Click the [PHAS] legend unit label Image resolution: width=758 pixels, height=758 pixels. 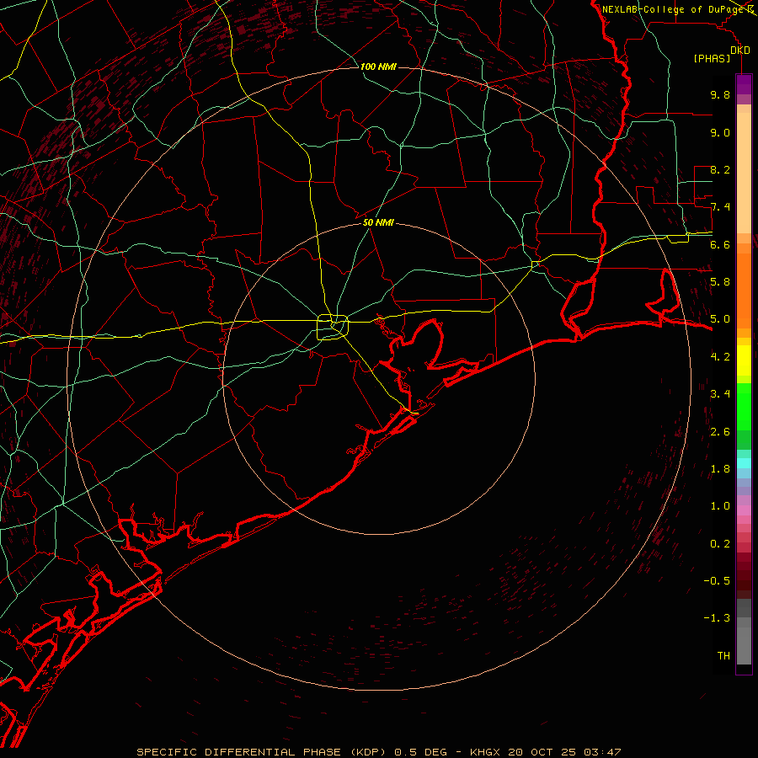[x=712, y=58]
